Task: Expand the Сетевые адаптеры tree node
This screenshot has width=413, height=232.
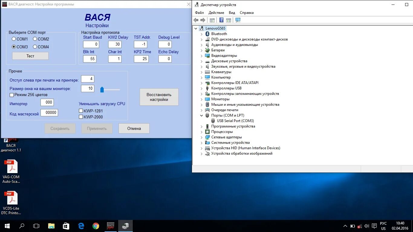Action: click(202, 137)
